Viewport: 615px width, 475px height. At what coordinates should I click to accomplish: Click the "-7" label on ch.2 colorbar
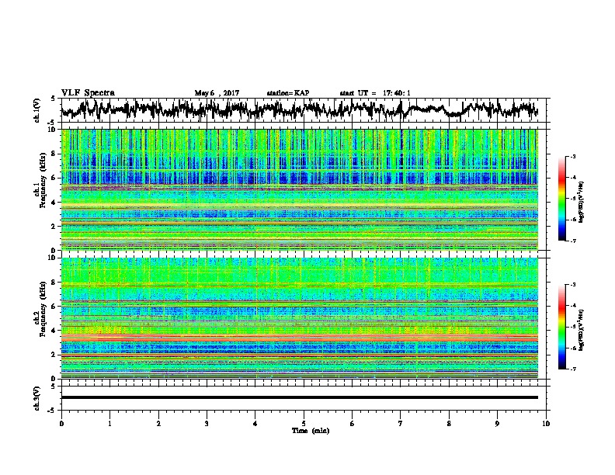(573, 369)
